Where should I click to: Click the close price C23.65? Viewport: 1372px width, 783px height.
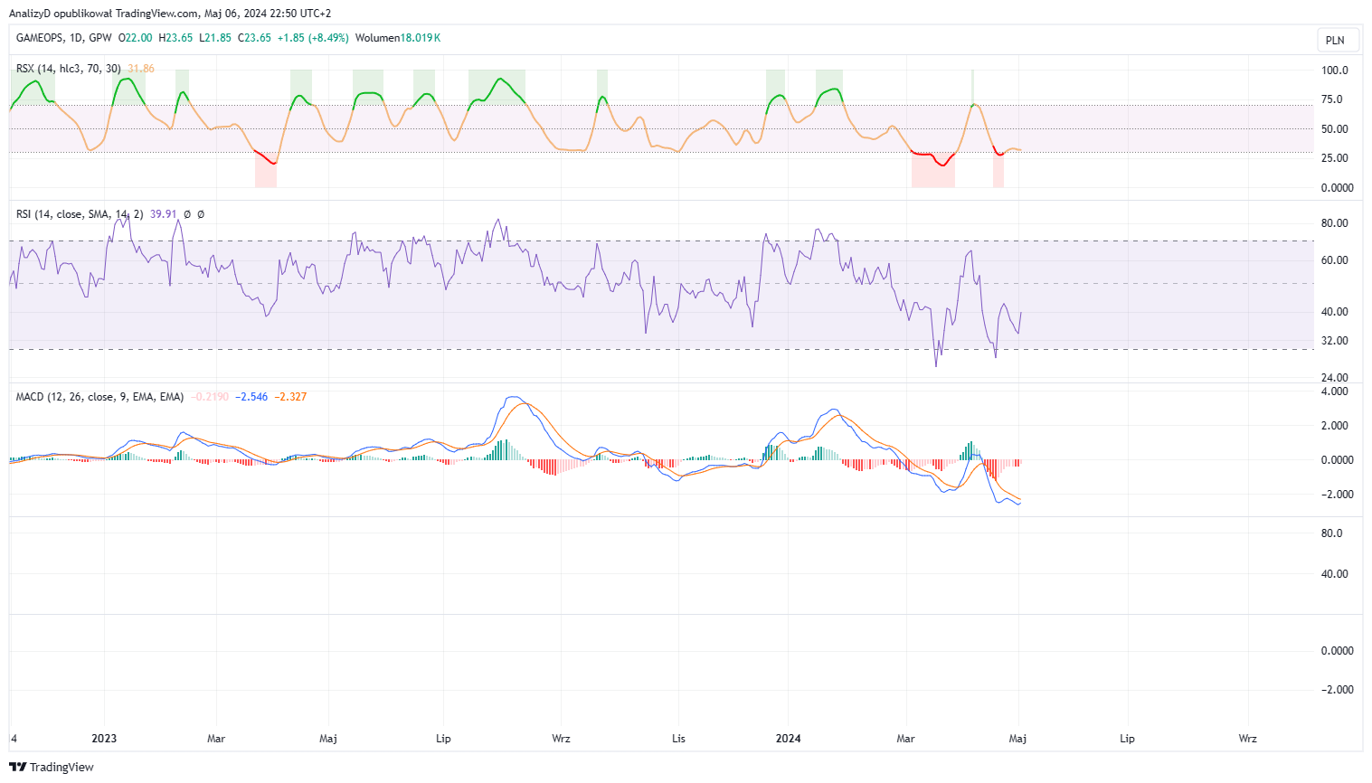pyautogui.click(x=254, y=38)
